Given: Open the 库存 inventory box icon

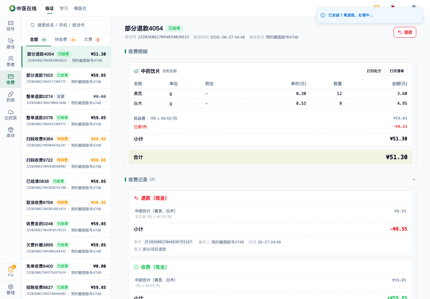Looking at the screenshot, I should (10, 133).
